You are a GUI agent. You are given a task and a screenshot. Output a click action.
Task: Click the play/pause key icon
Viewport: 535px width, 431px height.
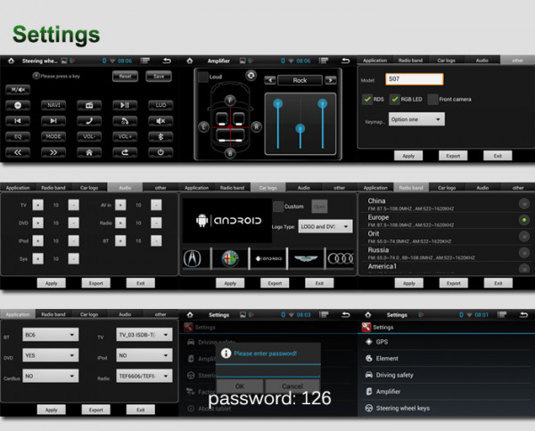126,105
